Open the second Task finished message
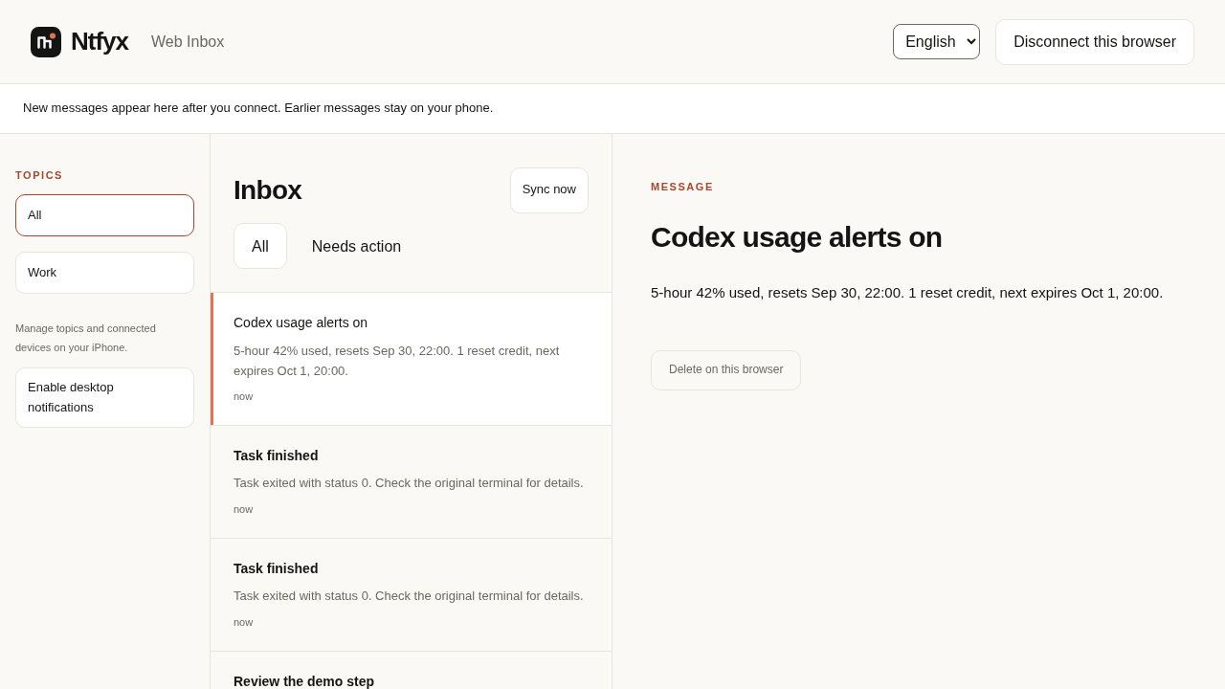 [412, 595]
